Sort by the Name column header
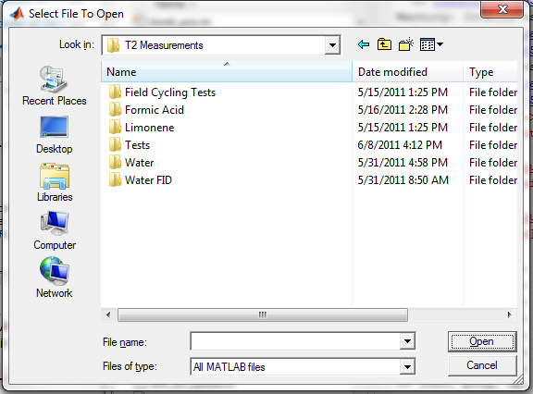The height and width of the screenshot is (394, 533). 227,71
